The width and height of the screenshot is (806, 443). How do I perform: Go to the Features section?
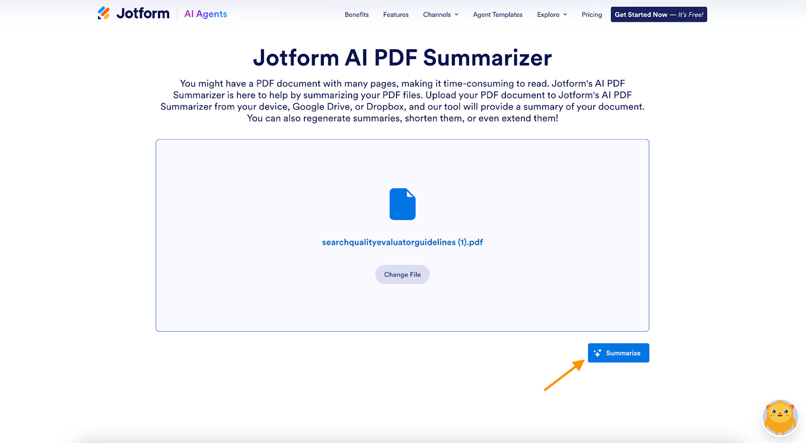pos(396,15)
